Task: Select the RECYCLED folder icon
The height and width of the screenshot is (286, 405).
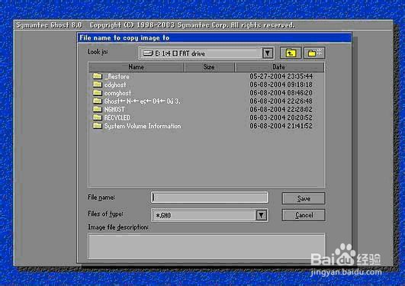Action: (98, 117)
